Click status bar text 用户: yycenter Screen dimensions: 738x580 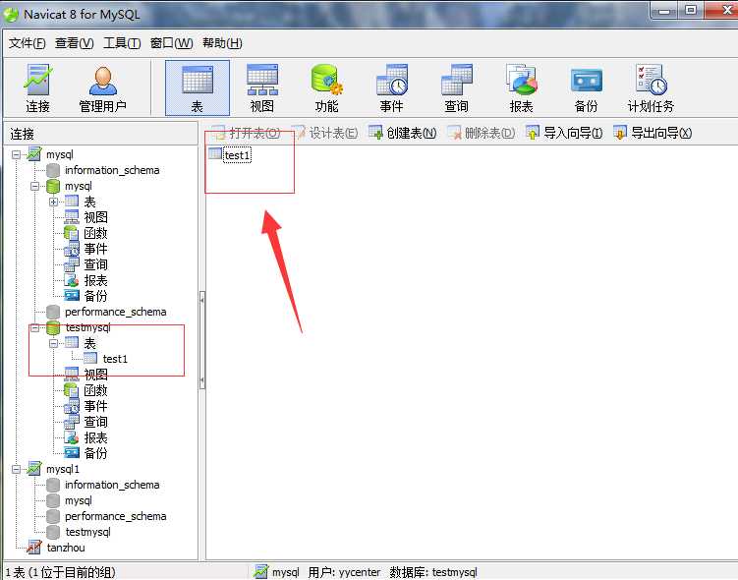pos(344,572)
